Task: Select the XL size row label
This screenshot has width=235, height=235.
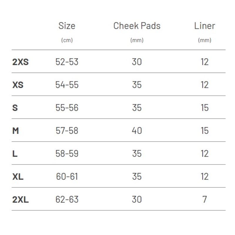Action: [18, 177]
